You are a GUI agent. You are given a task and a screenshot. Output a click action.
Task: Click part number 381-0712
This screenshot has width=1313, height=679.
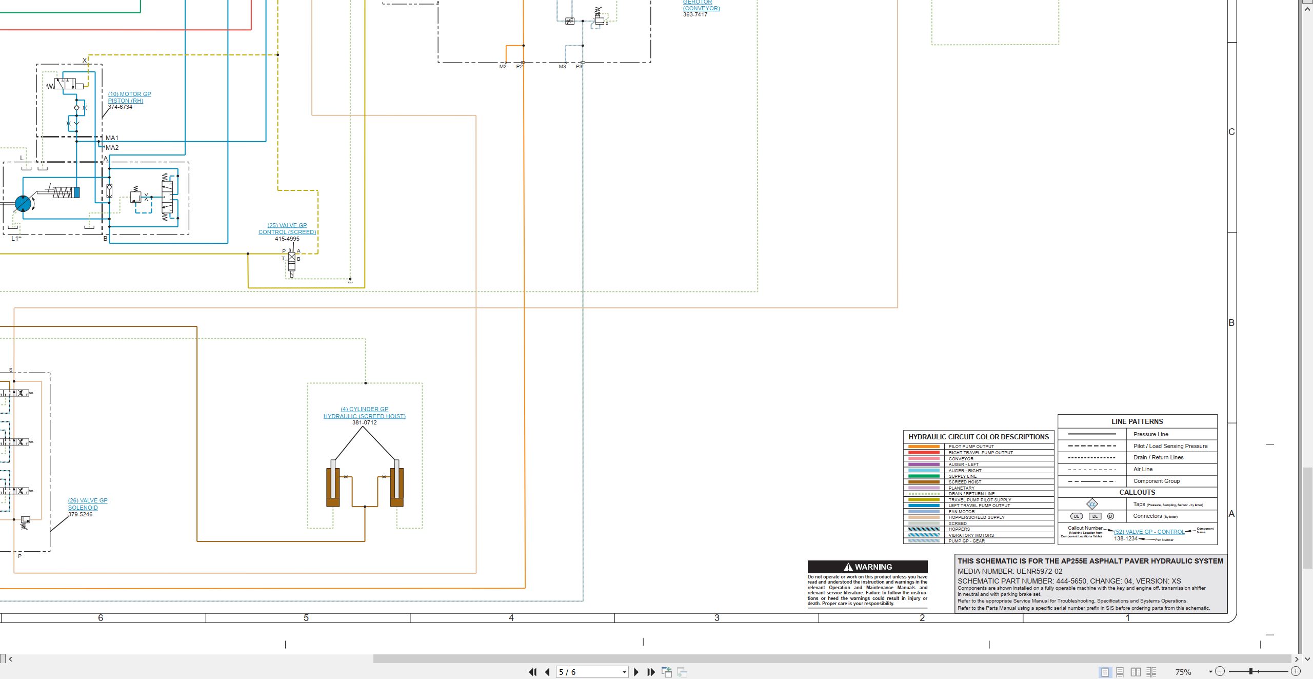pos(364,422)
